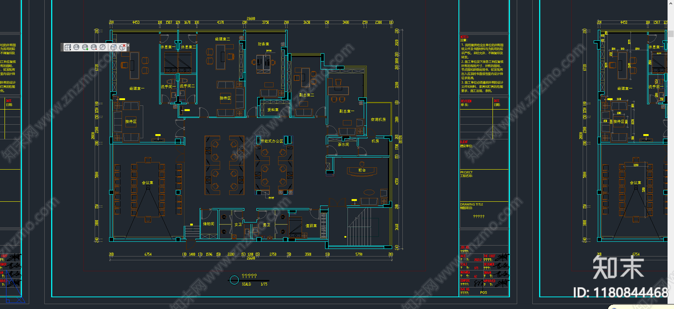Choose the Remove Crease tool with red X
This screenshot has height=309, width=674.
(122, 47)
